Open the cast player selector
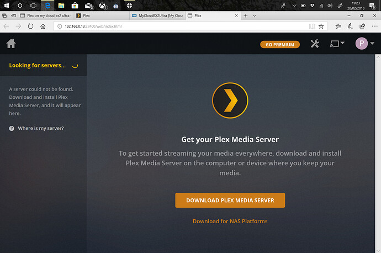Image resolution: width=381 pixels, height=253 pixels. click(337, 44)
